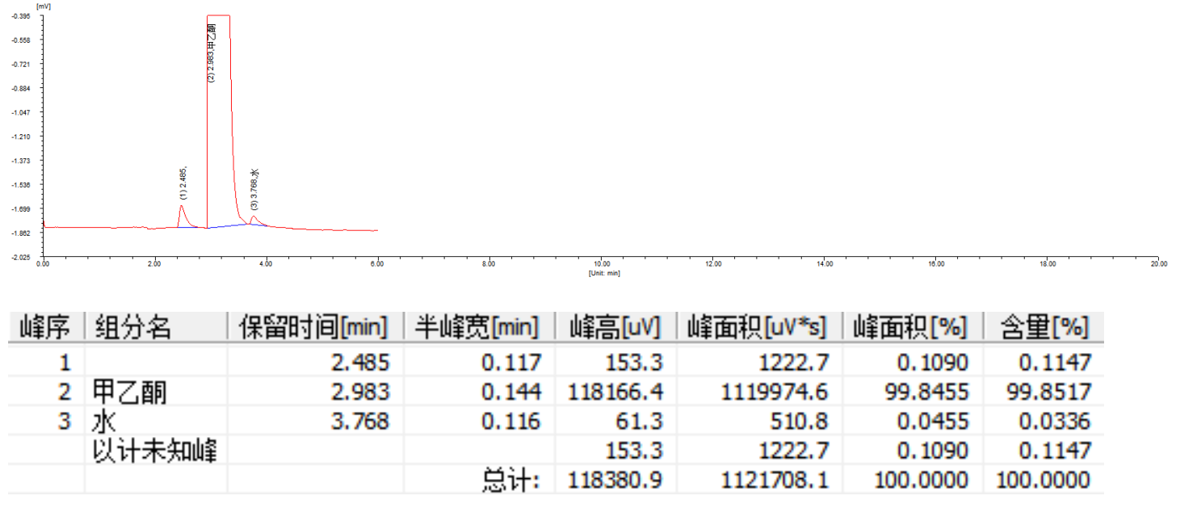Click the 峰面积[uV*s] column header
This screenshot has height=521, width=1201.
(758, 327)
